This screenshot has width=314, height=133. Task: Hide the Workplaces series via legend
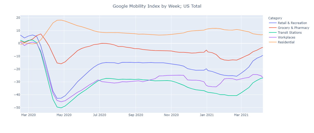pos(287,37)
